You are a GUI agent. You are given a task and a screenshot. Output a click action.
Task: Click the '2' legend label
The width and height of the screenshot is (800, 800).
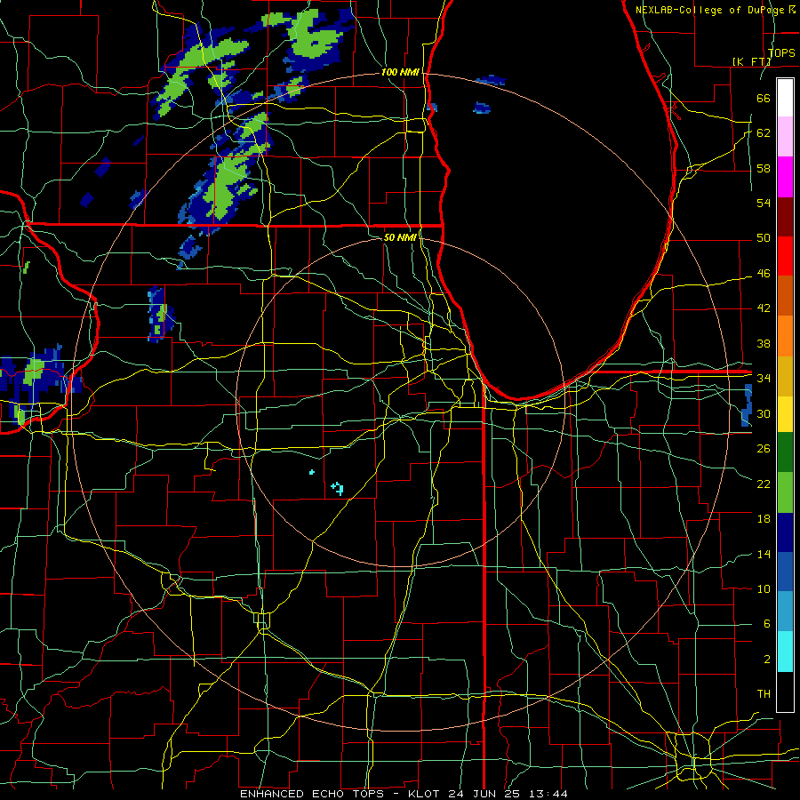click(x=766, y=660)
